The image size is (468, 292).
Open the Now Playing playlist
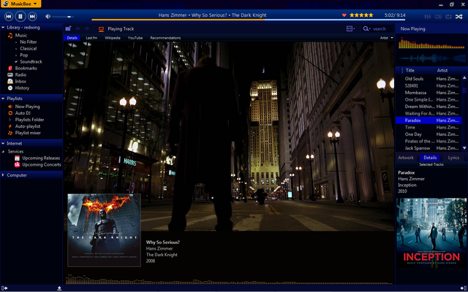click(27, 107)
